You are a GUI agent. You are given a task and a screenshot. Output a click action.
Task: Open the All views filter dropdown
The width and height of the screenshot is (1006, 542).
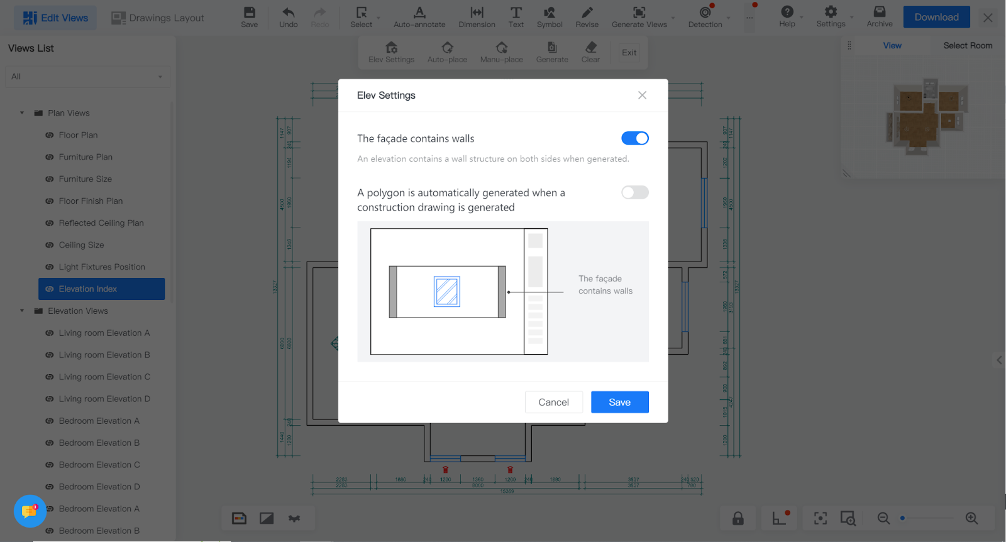[x=87, y=77]
